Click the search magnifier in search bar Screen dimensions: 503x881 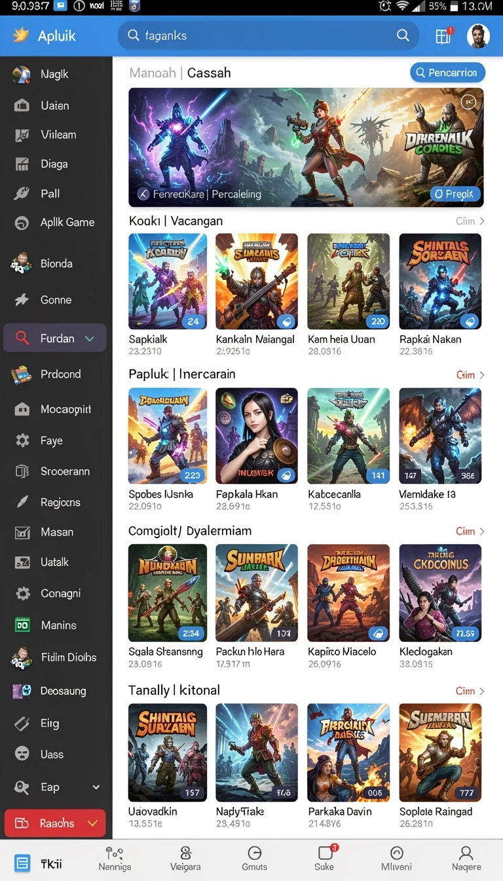tap(403, 35)
